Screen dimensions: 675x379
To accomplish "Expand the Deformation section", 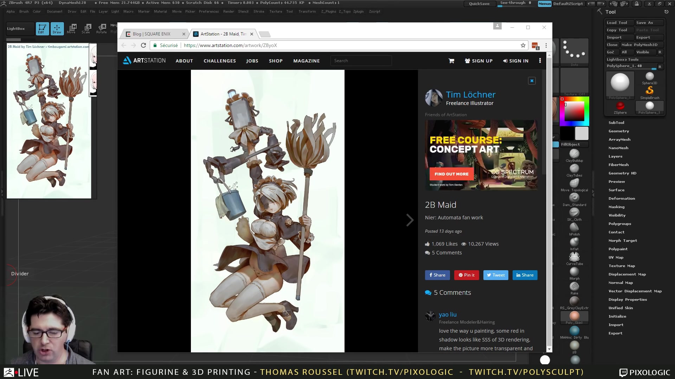I will point(622,198).
